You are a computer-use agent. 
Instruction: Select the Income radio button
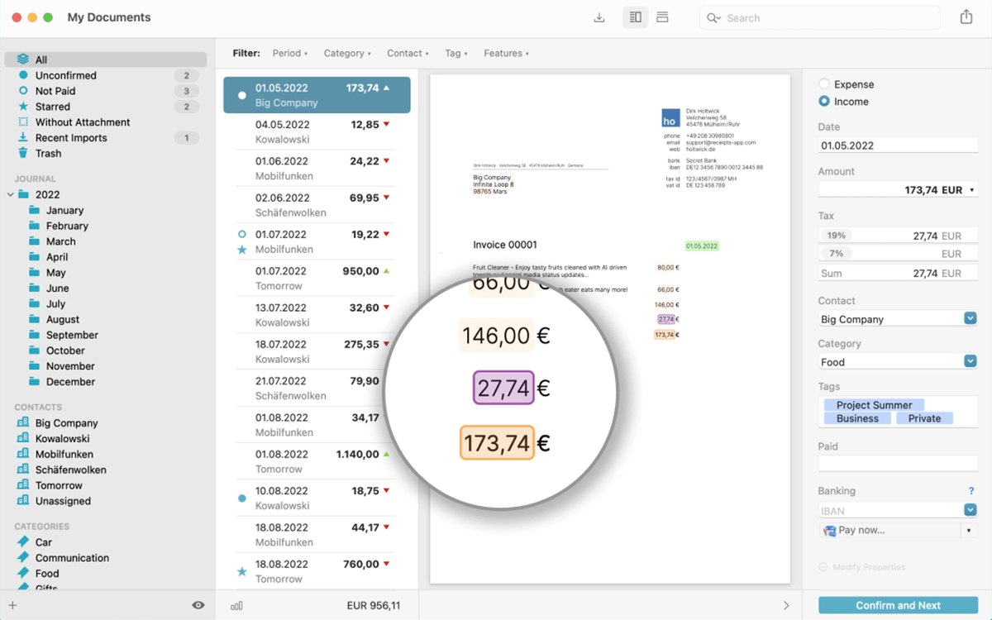click(x=824, y=102)
